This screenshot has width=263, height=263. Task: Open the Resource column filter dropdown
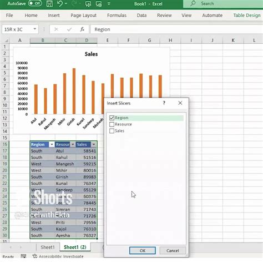click(73, 144)
